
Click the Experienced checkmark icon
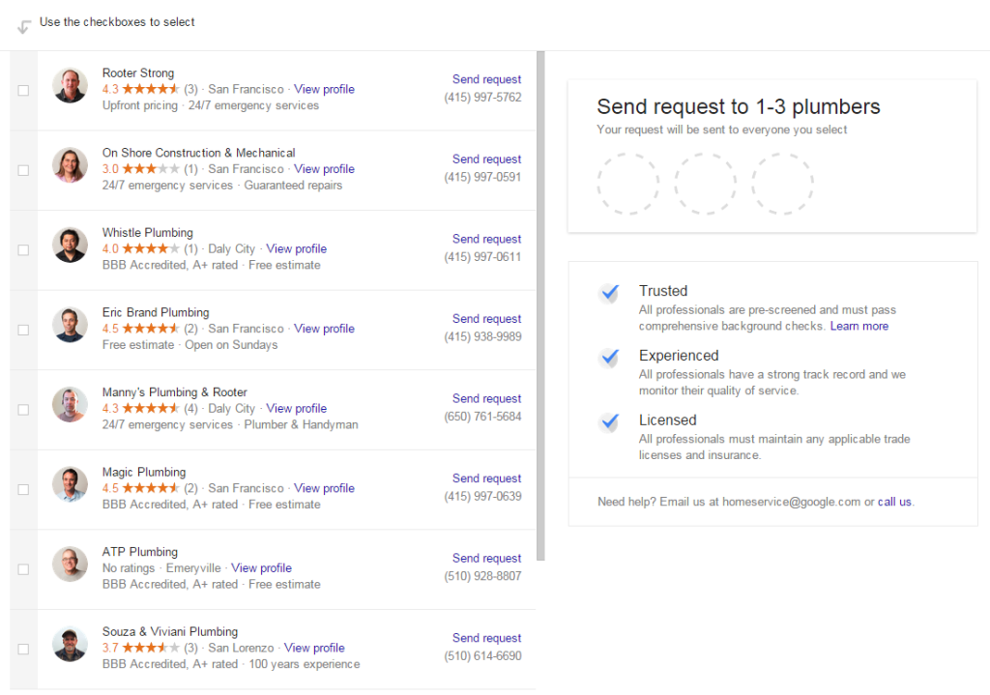610,358
